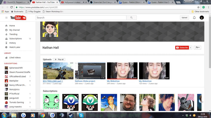Click the YouTube logo

pos(18,18)
